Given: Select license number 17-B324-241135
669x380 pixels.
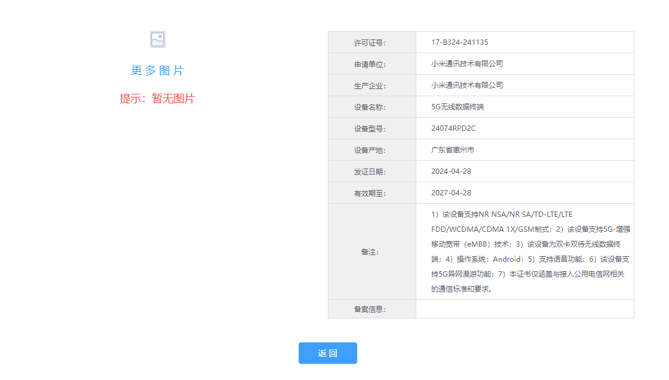Looking at the screenshot, I should point(459,42).
